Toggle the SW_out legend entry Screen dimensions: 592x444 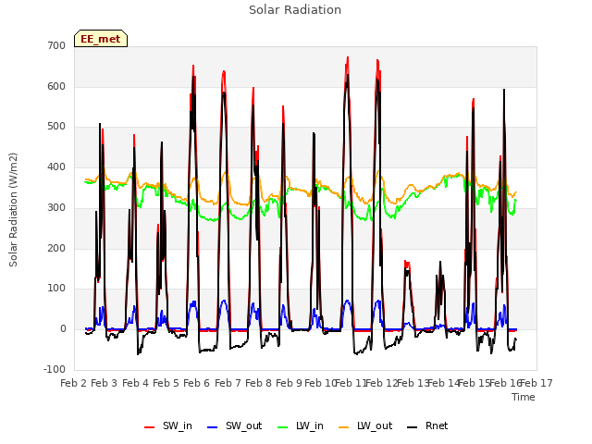234,425
